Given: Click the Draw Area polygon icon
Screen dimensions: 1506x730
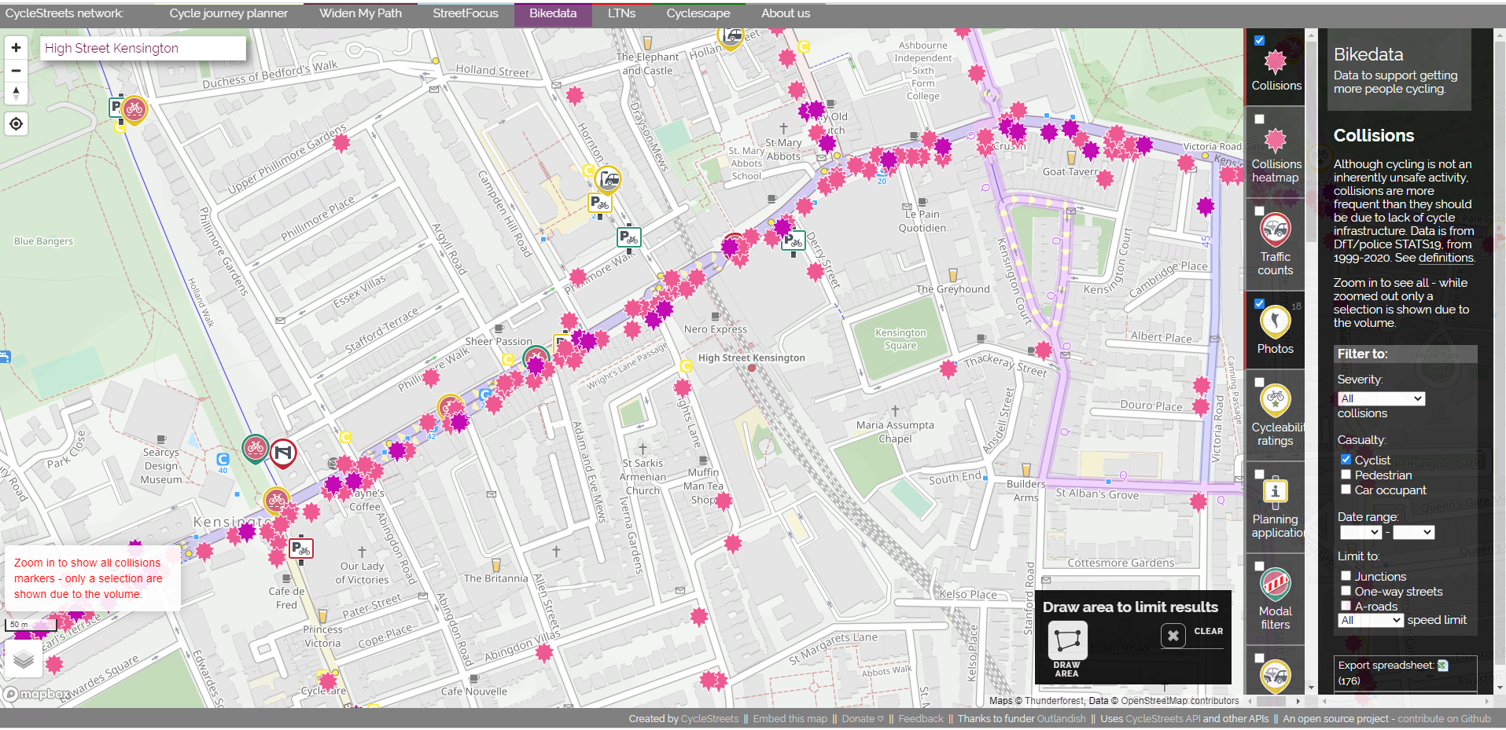Looking at the screenshot, I should pos(1067,640).
